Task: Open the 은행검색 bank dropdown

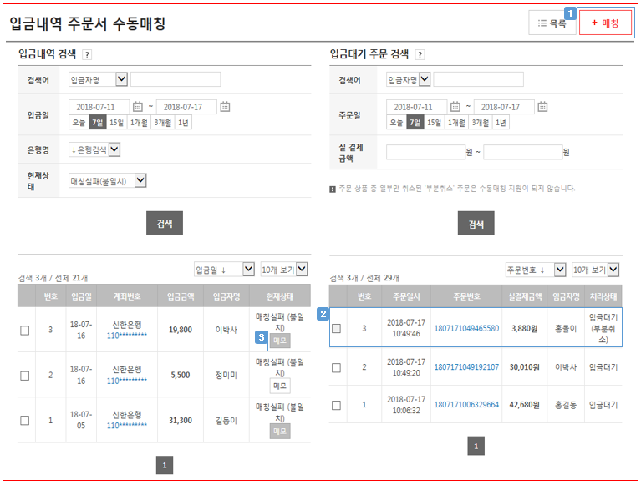Action: click(x=94, y=149)
